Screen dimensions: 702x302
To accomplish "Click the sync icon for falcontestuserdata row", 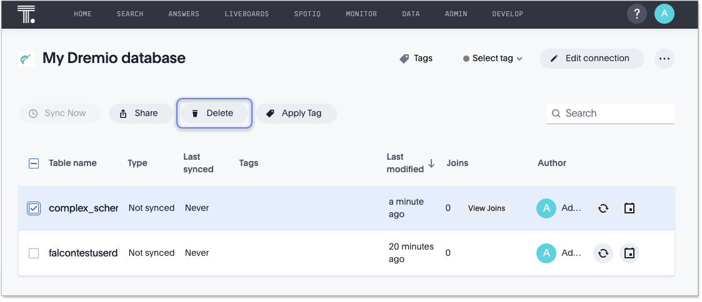I will 603,253.
